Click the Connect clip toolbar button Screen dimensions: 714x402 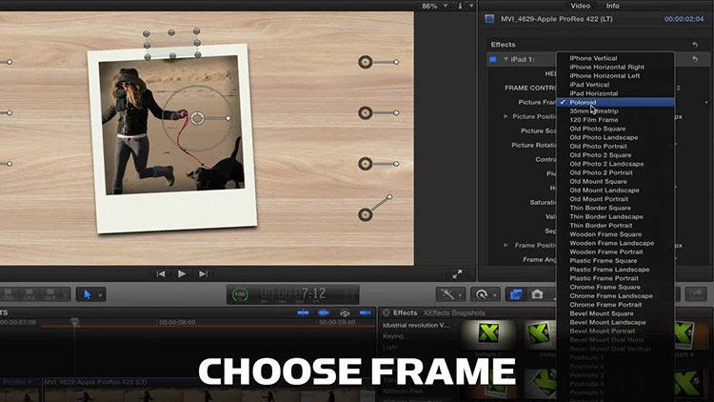(x=9, y=294)
